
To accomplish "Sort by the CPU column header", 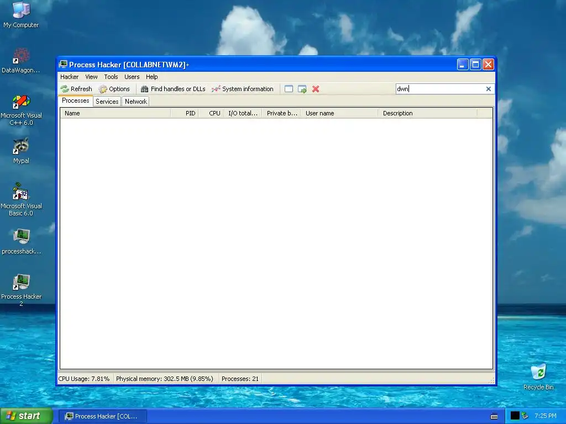I will coord(211,113).
